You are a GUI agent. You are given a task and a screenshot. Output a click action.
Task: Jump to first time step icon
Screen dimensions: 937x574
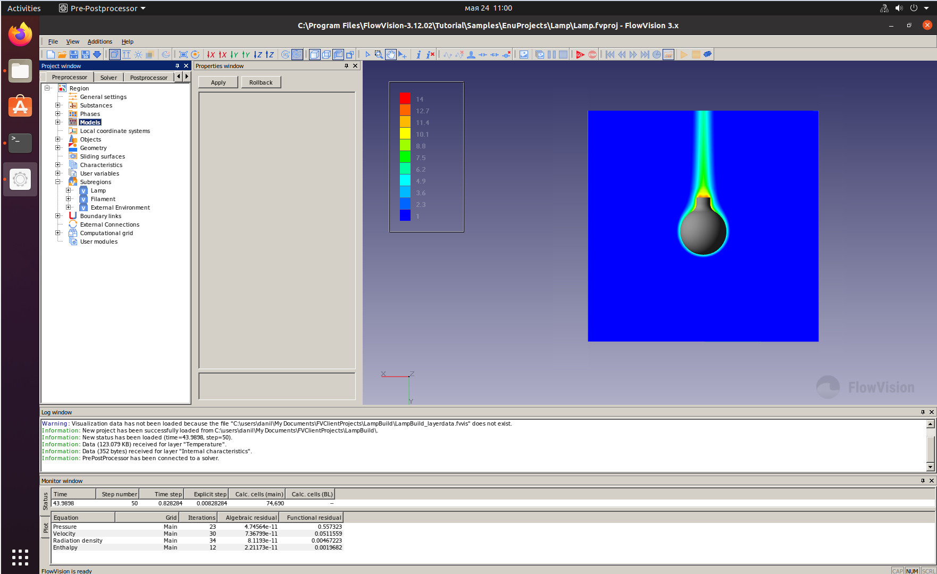(x=610, y=54)
